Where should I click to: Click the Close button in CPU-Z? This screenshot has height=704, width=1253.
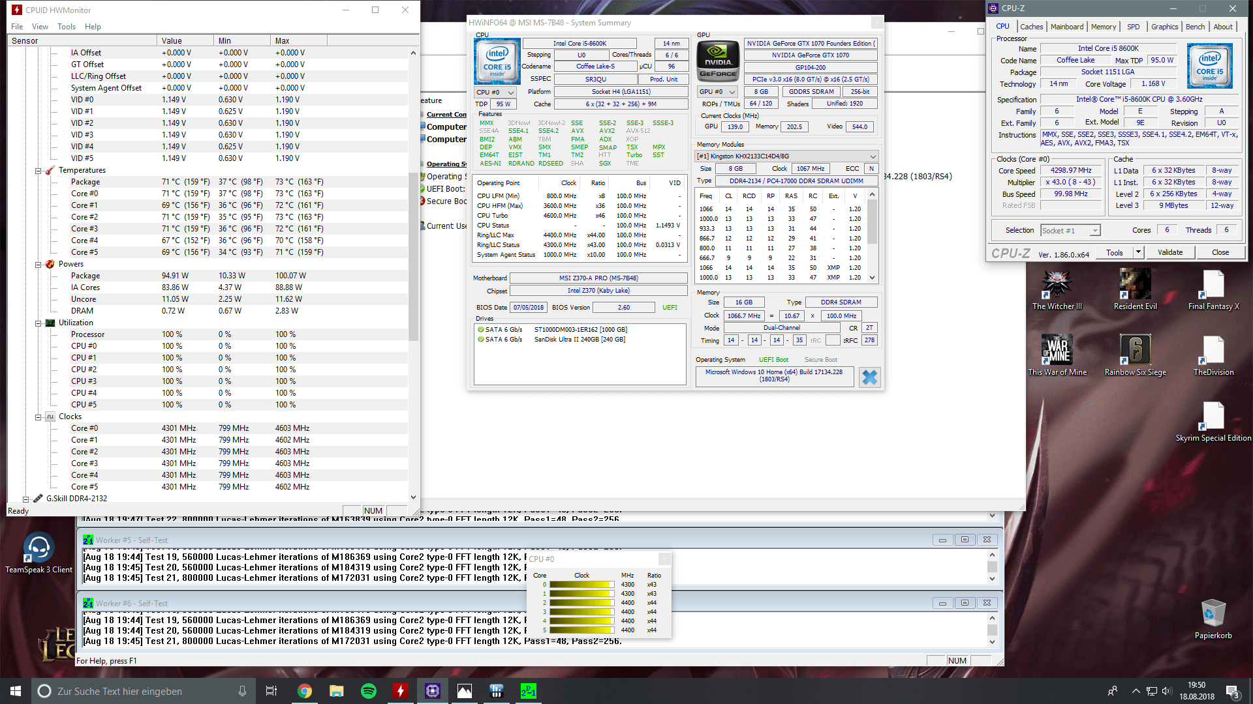(1220, 252)
